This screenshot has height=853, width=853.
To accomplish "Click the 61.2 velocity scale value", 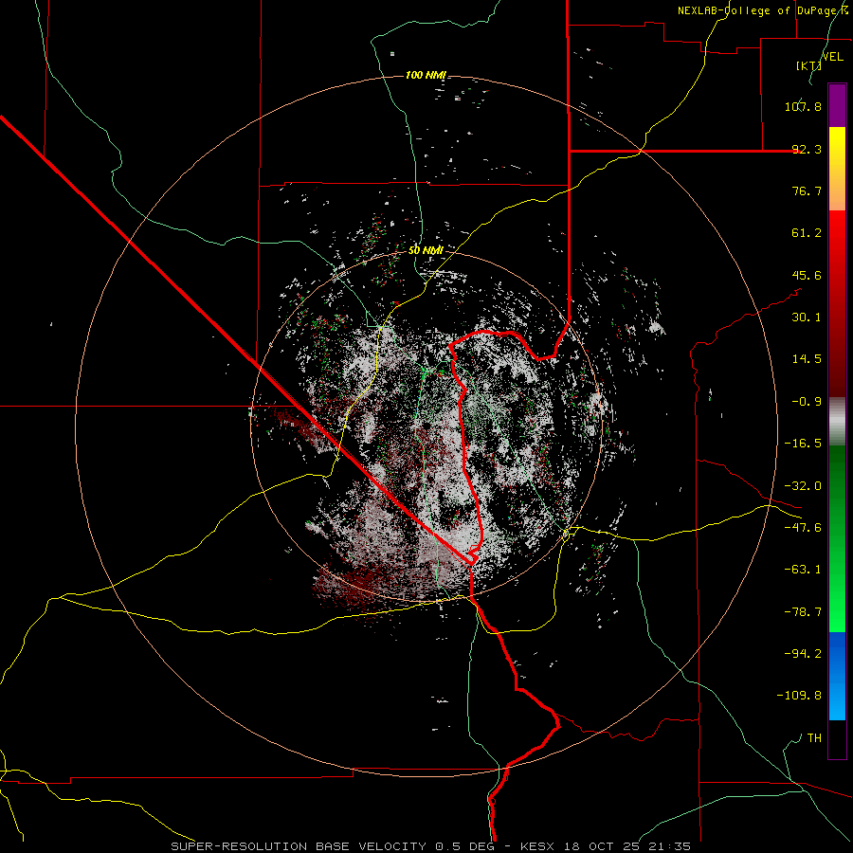I will pyautogui.click(x=807, y=233).
